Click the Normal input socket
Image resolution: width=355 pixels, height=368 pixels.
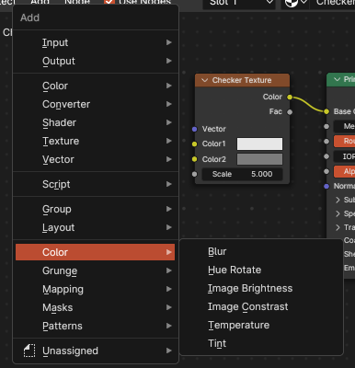point(326,186)
